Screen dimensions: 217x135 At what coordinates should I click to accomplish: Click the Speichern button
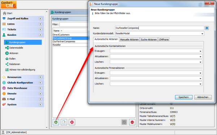(184, 97)
